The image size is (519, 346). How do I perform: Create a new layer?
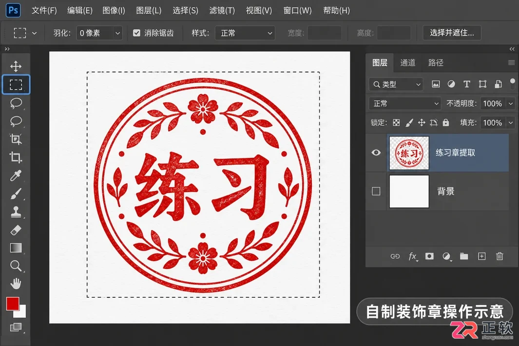pos(481,256)
